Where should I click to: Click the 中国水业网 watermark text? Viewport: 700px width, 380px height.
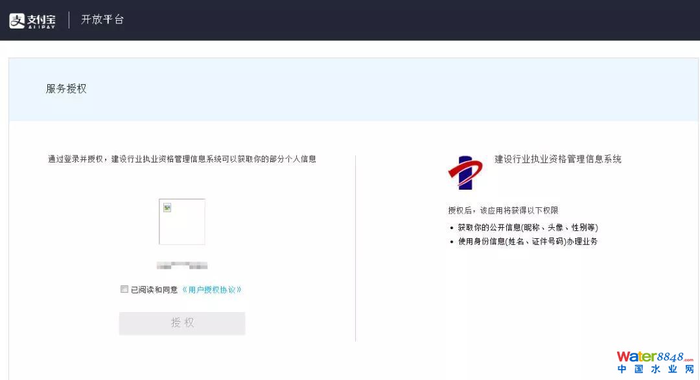pyautogui.click(x=655, y=370)
